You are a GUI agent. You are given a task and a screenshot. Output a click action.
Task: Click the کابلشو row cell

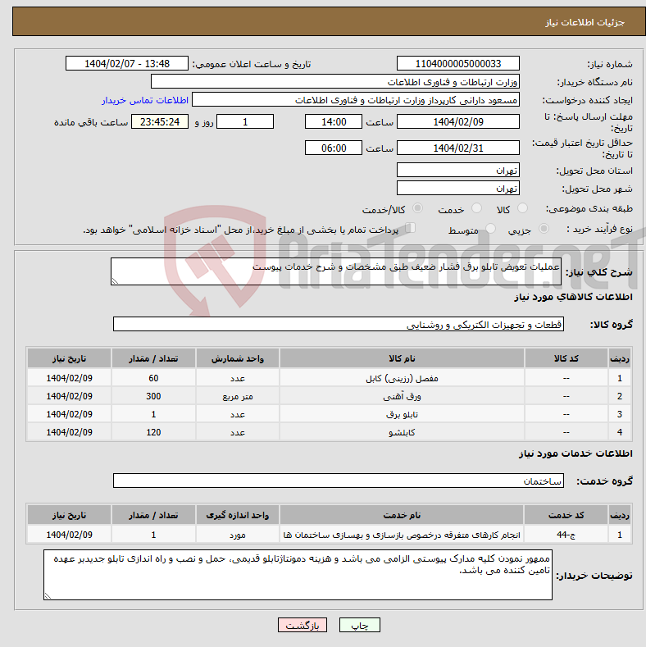[402, 432]
